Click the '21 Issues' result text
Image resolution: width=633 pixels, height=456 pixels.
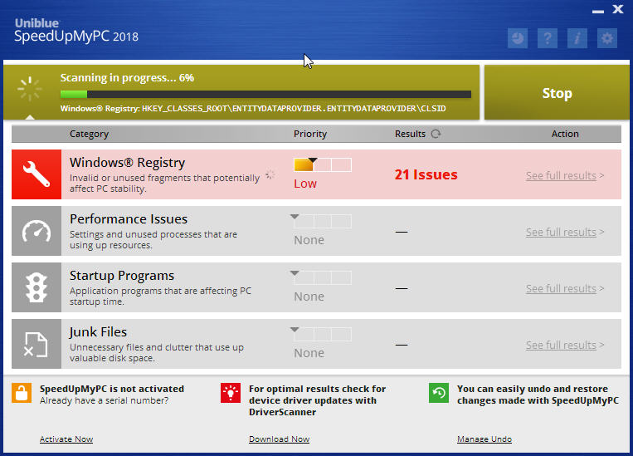point(426,174)
